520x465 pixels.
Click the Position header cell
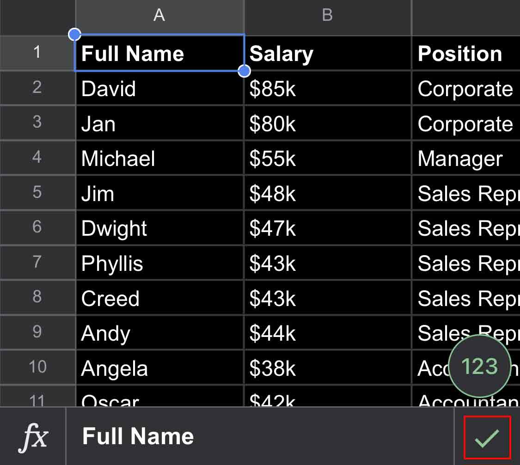(465, 54)
